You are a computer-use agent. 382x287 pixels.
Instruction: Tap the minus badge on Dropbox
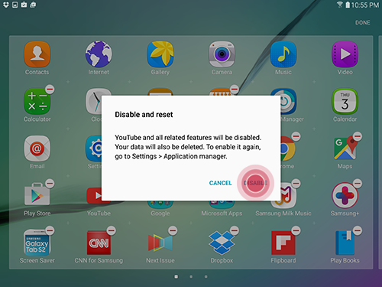235,230
